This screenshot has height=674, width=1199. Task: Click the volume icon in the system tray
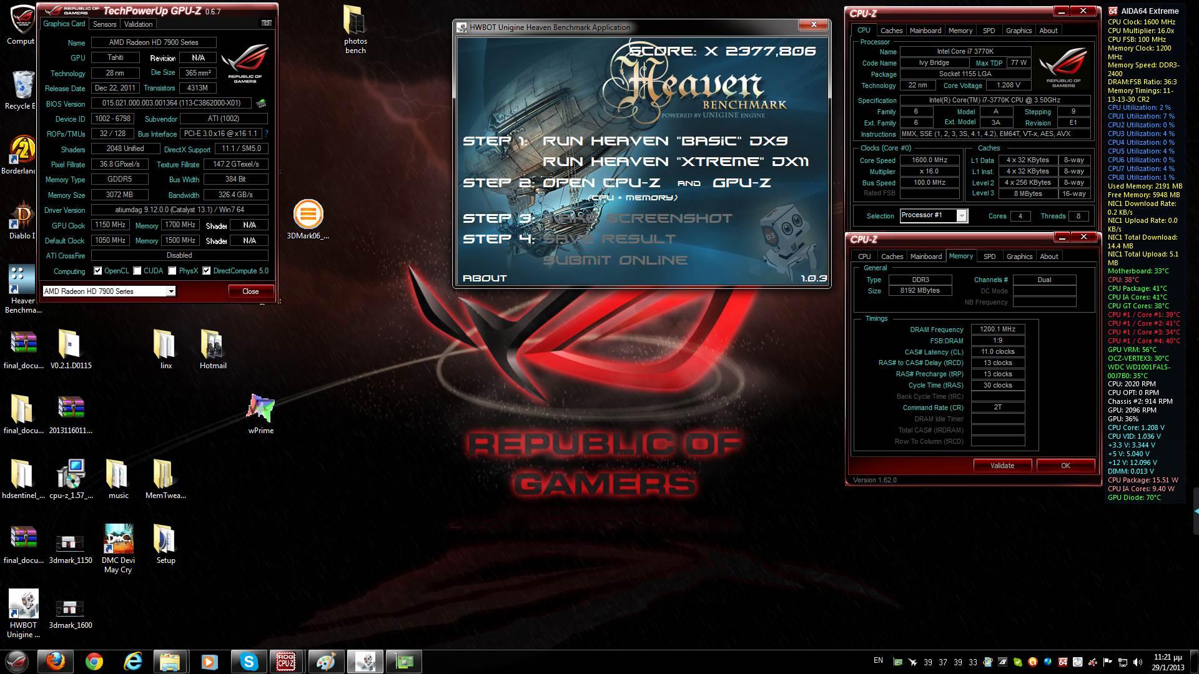[1138, 662]
